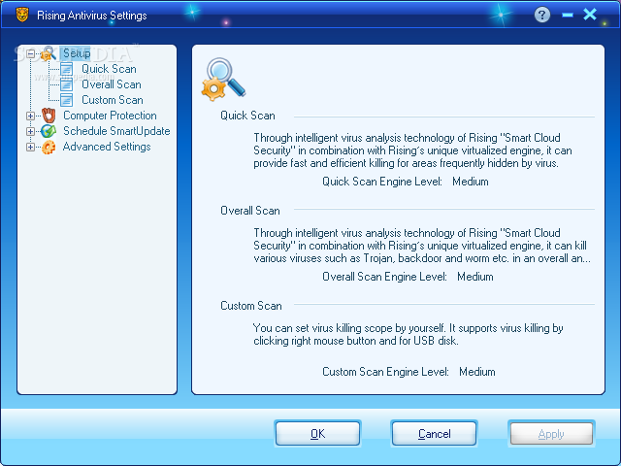Select Schedule SmartUpdate tree item

coord(116,131)
